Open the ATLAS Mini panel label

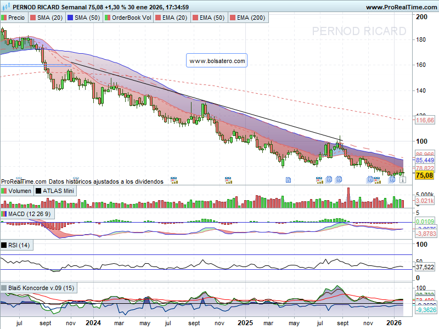[x=55, y=191]
